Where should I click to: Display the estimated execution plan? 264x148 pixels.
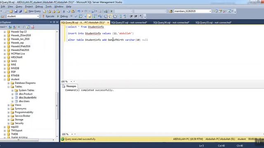pyautogui.click(x=80, y=16)
